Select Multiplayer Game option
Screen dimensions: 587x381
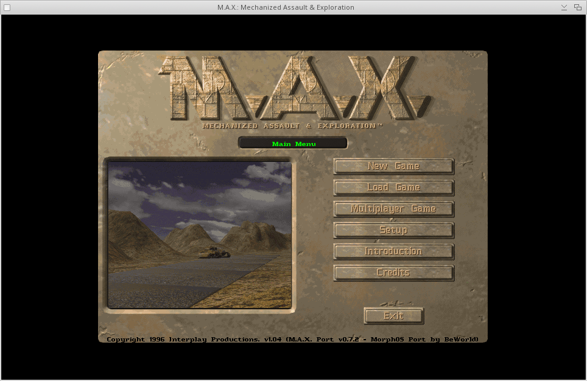tap(393, 209)
